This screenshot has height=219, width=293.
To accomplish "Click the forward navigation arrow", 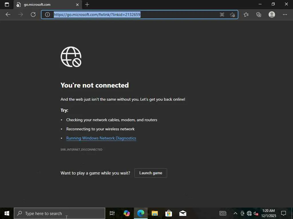I will [x=21, y=15].
